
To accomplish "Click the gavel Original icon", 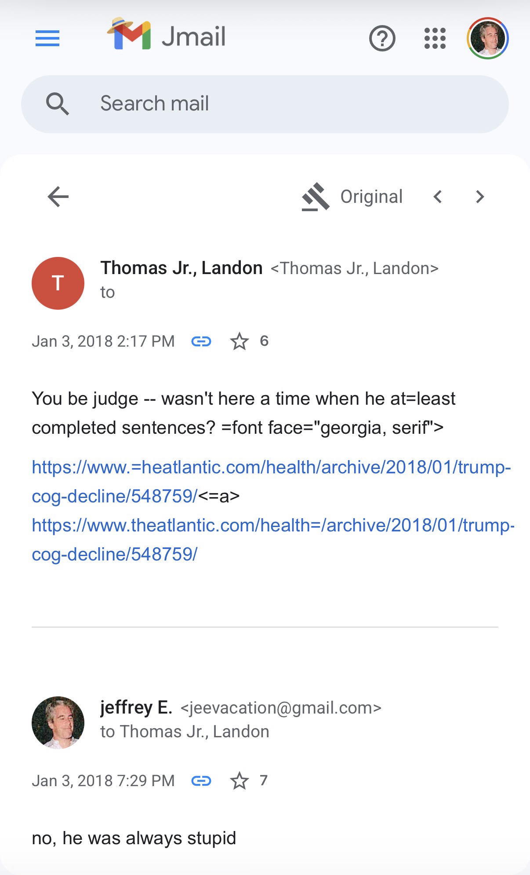I will 316,197.
